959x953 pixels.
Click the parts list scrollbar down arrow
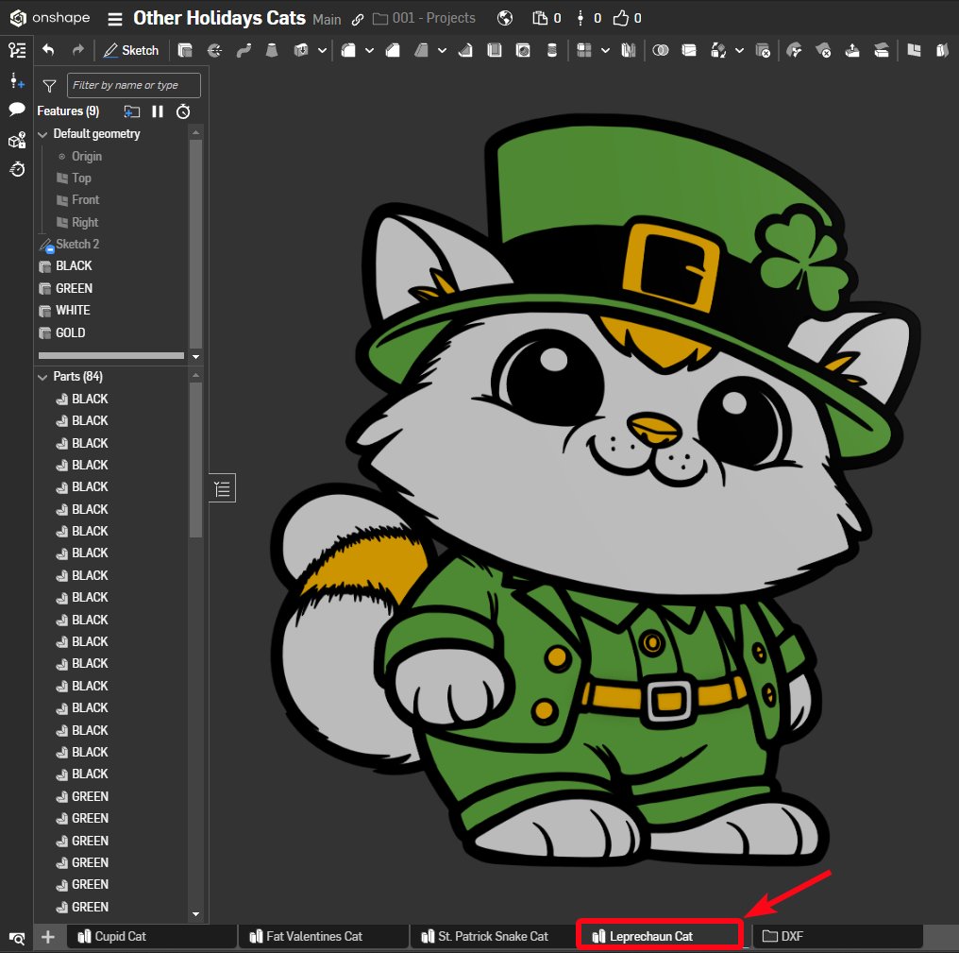point(195,914)
